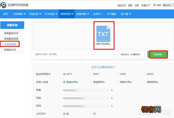Click the green 开始转换 button
The image size is (174, 118).
pos(158,55)
